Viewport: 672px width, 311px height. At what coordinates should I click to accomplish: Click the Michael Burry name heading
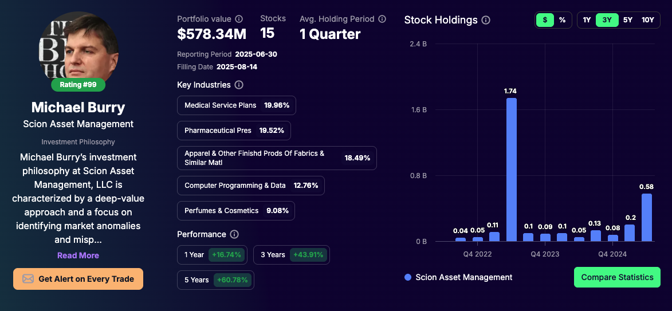[x=78, y=107]
